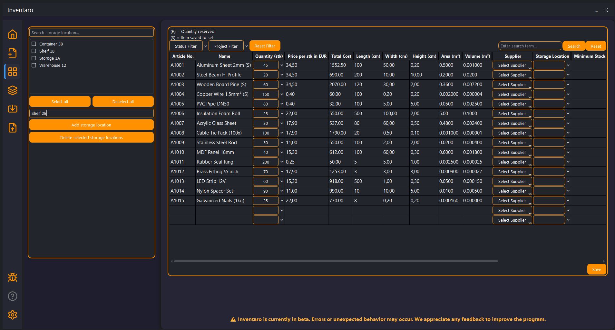
Task: Select the Insulation Foam Roll name cell
Action: pyautogui.click(x=224, y=114)
